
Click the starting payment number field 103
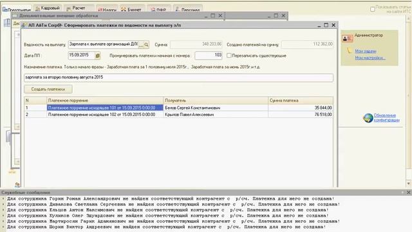209,55
